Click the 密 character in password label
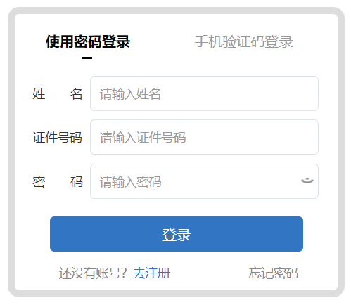The width and height of the screenshot is (351, 305). 39,182
